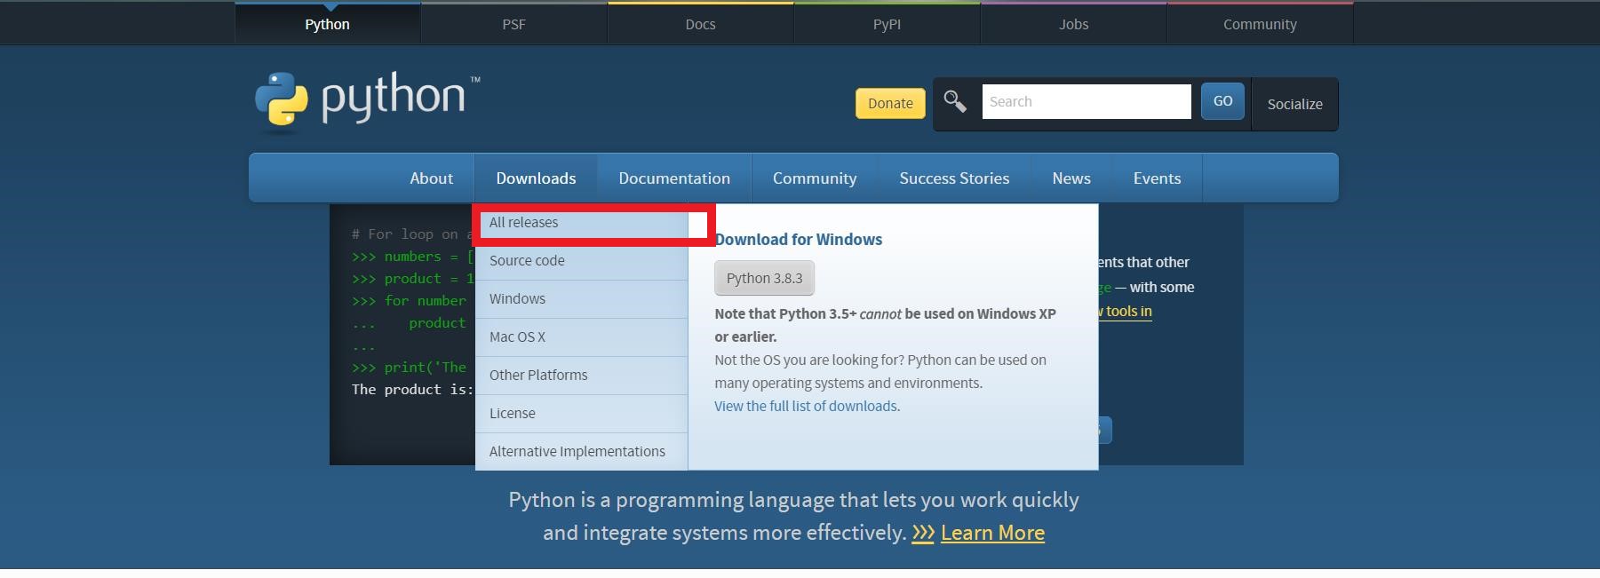Click the '>>> for number' code line
Image resolution: width=1600 pixels, height=578 pixels.
pos(409,300)
